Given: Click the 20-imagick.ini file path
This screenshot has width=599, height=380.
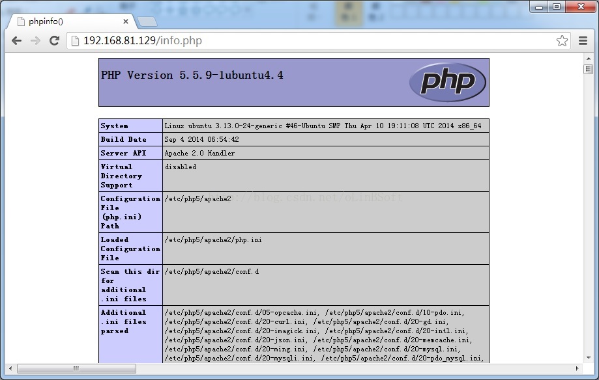Looking at the screenshot, I should 241,331.
